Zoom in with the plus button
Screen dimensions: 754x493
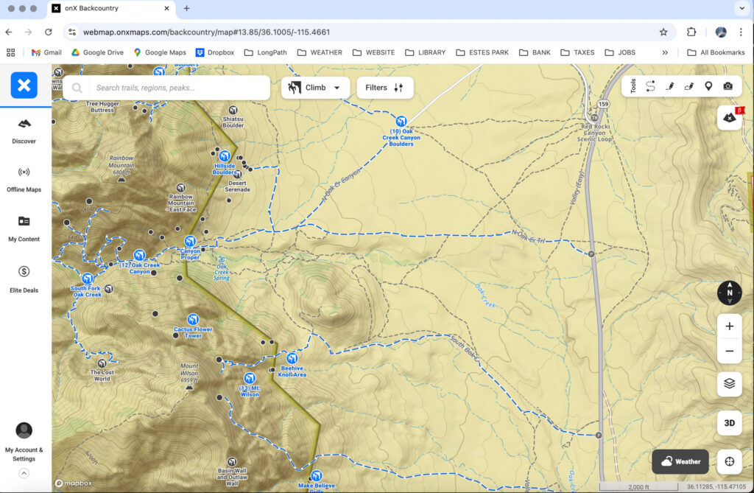pos(729,326)
